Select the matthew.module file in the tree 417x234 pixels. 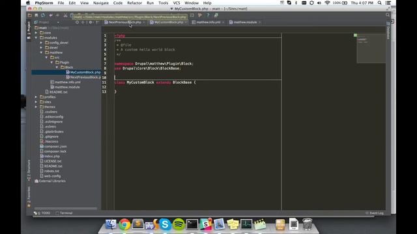(x=65, y=87)
